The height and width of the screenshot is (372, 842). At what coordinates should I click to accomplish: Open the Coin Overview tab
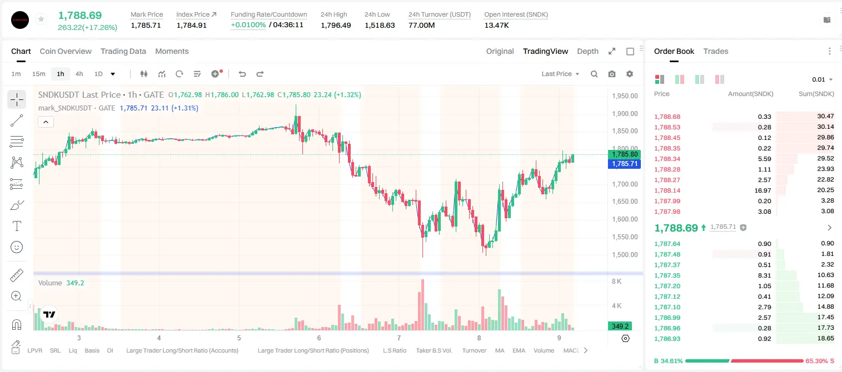click(x=66, y=51)
